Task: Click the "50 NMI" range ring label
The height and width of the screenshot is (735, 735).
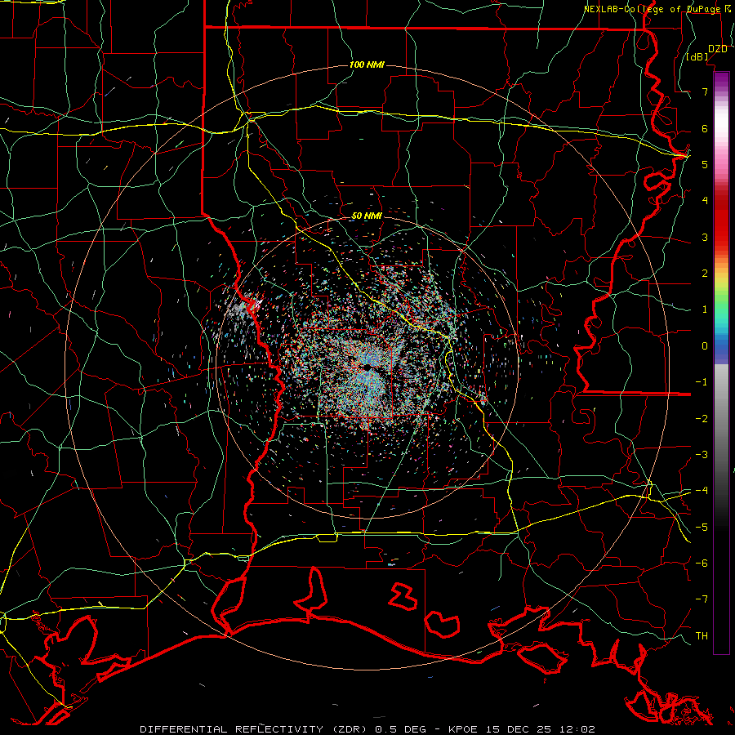Action: pos(367,216)
